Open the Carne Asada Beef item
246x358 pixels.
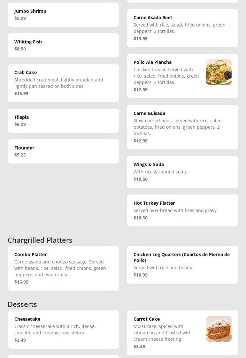182,28
